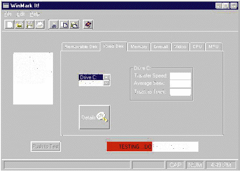Open a file with the folder icon
Screen dimensions: 240x171
pyautogui.click(x=20, y=24)
